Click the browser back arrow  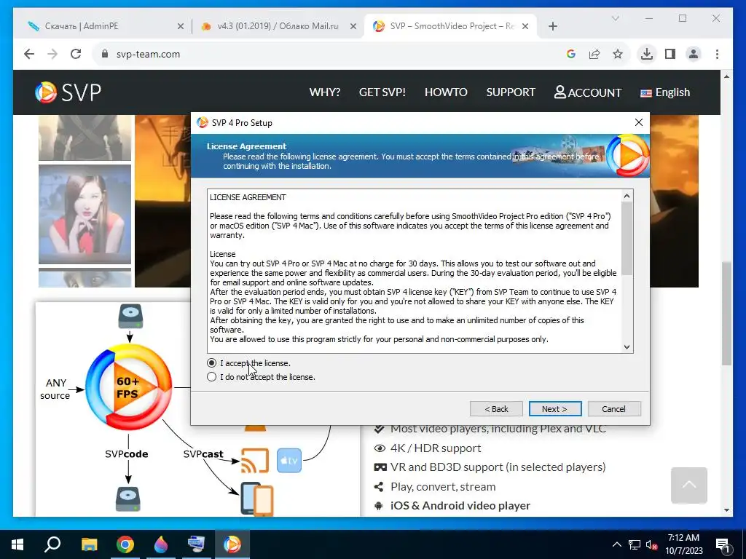coord(29,54)
